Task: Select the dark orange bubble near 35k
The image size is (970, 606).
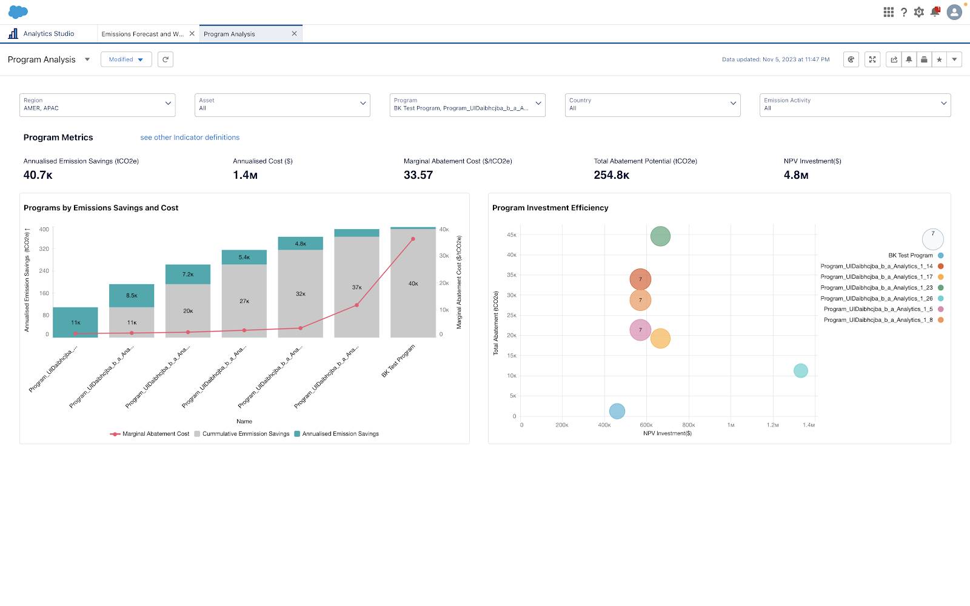Action: tap(640, 279)
